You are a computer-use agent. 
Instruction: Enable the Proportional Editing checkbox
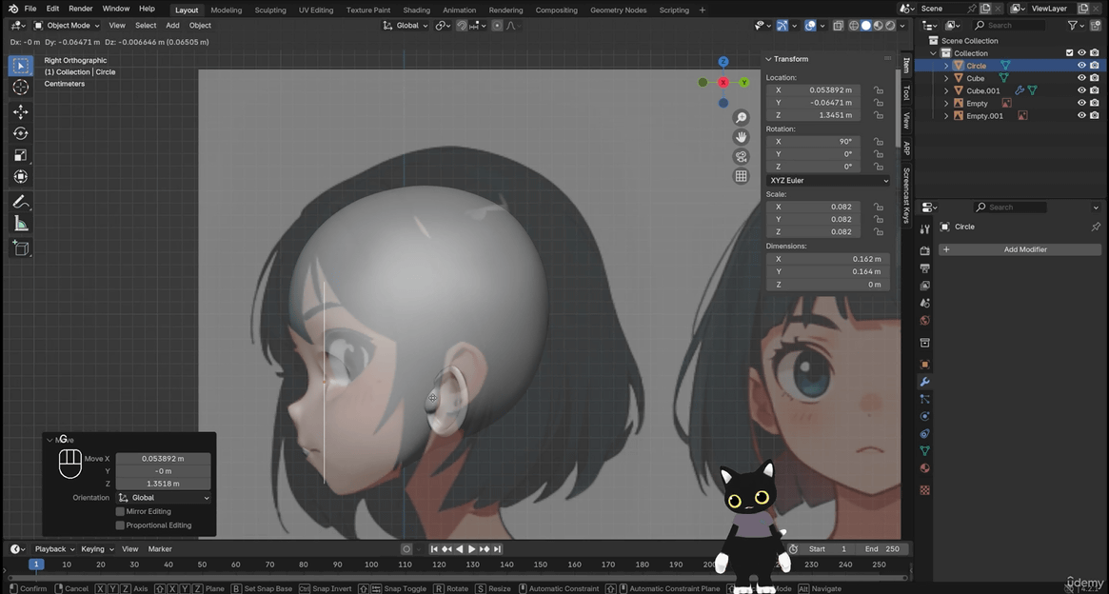coord(120,525)
